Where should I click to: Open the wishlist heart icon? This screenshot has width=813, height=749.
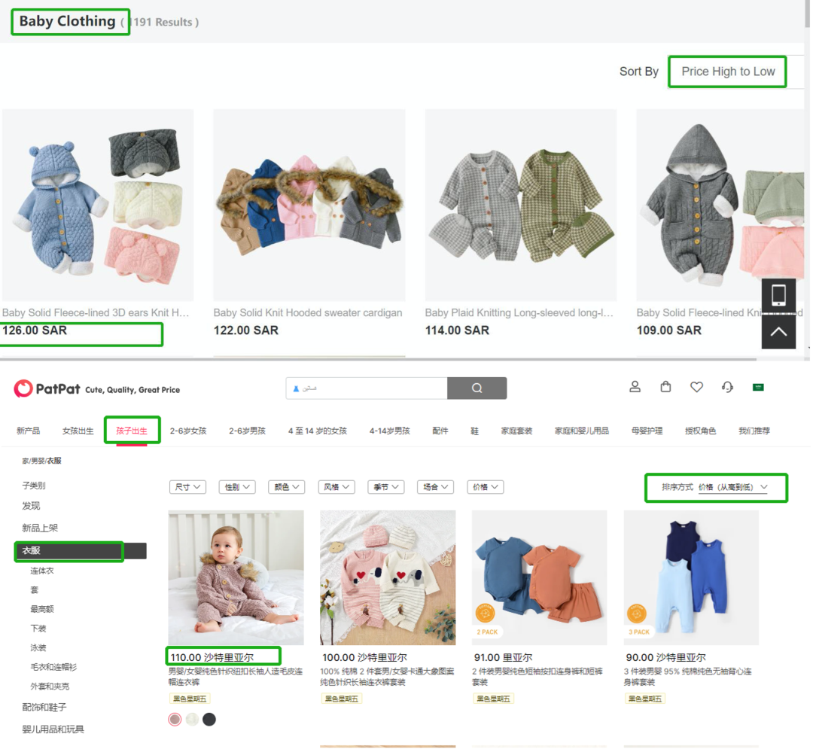coord(696,387)
